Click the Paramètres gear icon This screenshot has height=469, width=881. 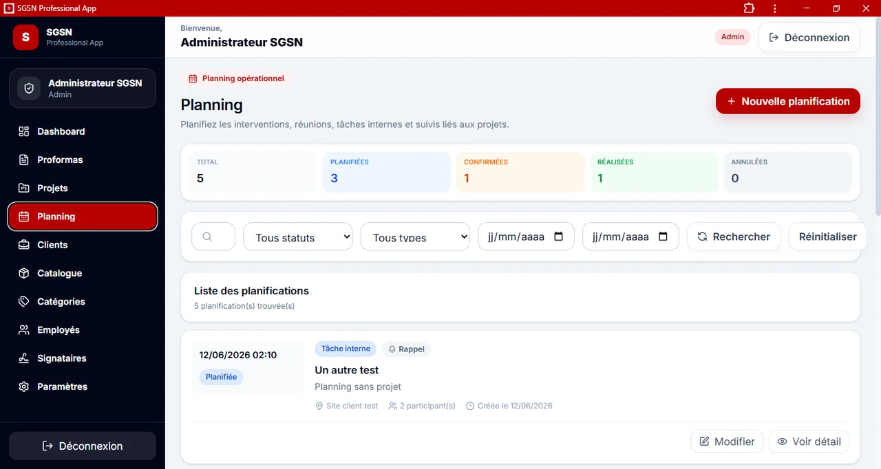pos(24,386)
